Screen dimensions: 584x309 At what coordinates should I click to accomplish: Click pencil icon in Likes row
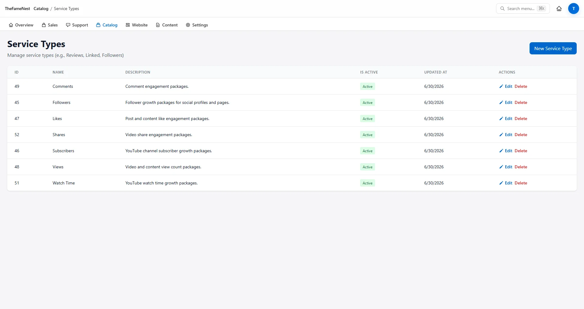(501, 118)
